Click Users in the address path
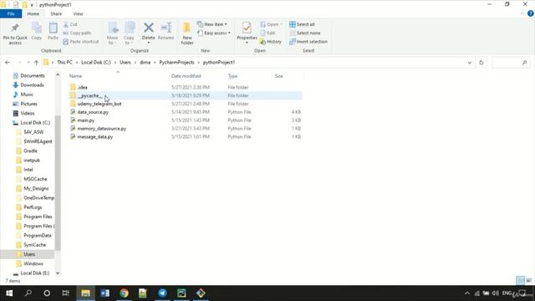This screenshot has height=301, width=535. pos(125,63)
